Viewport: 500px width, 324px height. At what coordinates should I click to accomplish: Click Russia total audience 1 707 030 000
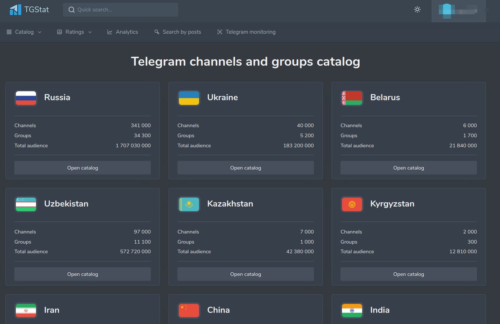click(133, 145)
